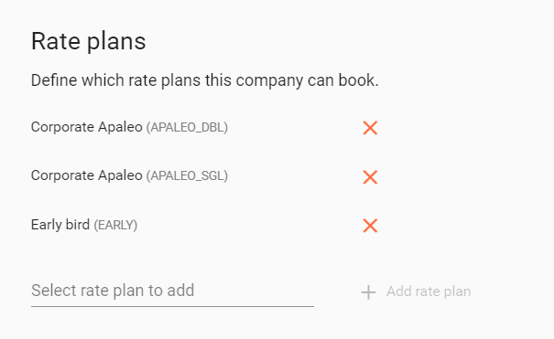
Task: Click the rate plans description sentence
Action: [205, 80]
